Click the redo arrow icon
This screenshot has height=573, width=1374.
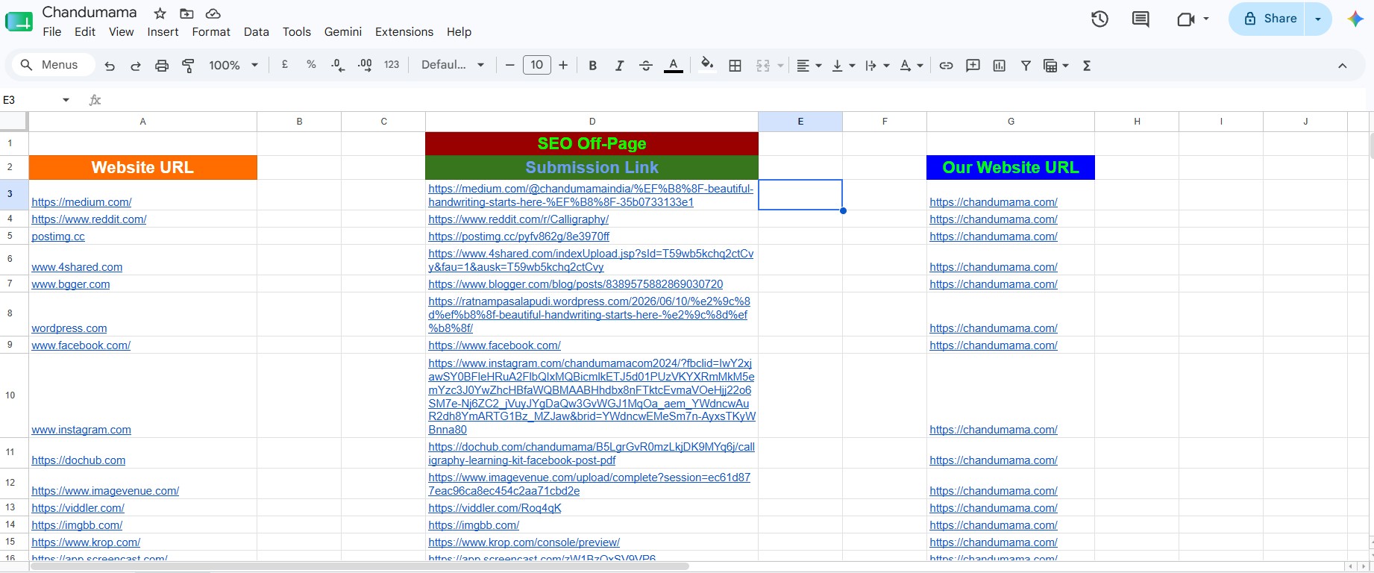(136, 66)
